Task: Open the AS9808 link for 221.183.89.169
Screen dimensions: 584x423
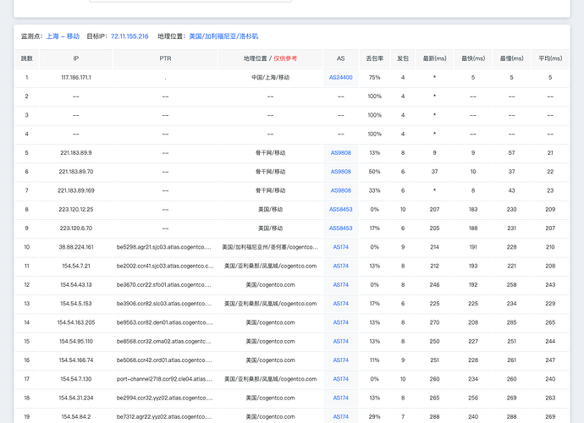Action: [x=341, y=190]
